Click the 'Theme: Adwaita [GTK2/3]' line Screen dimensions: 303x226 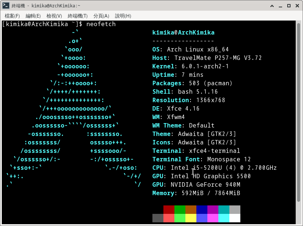click(x=194, y=134)
